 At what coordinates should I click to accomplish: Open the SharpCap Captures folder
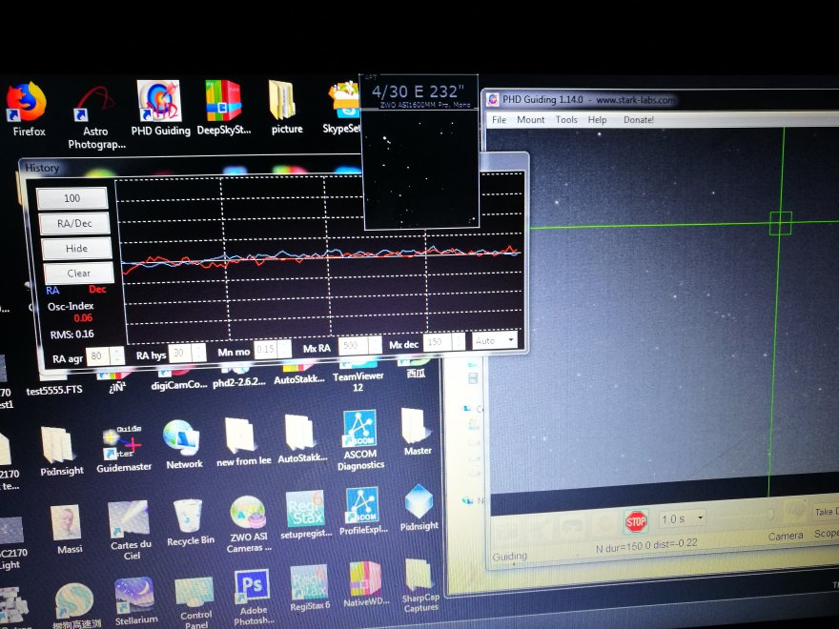(x=420, y=585)
